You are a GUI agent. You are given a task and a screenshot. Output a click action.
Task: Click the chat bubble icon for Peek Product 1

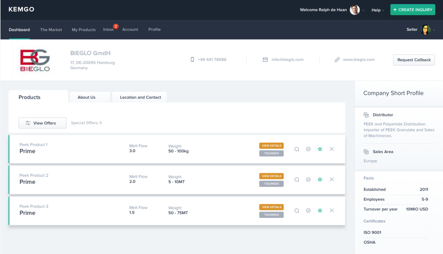[296, 149]
